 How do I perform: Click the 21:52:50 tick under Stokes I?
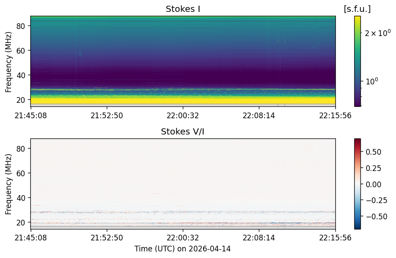pos(107,116)
